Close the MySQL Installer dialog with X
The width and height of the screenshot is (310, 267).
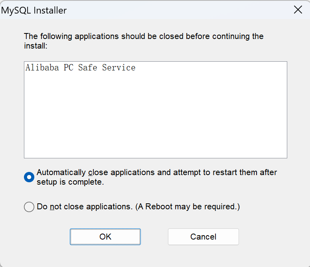click(298, 10)
